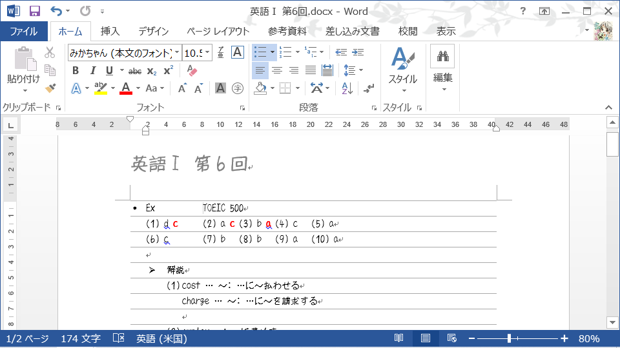Viewport: 620px width, 348px height.
Task: Open the 挿入 (Insert) ribbon tab
Action: (x=110, y=31)
